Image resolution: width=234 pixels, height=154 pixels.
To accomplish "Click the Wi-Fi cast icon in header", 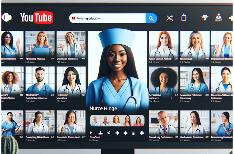I will pos(205,17).
